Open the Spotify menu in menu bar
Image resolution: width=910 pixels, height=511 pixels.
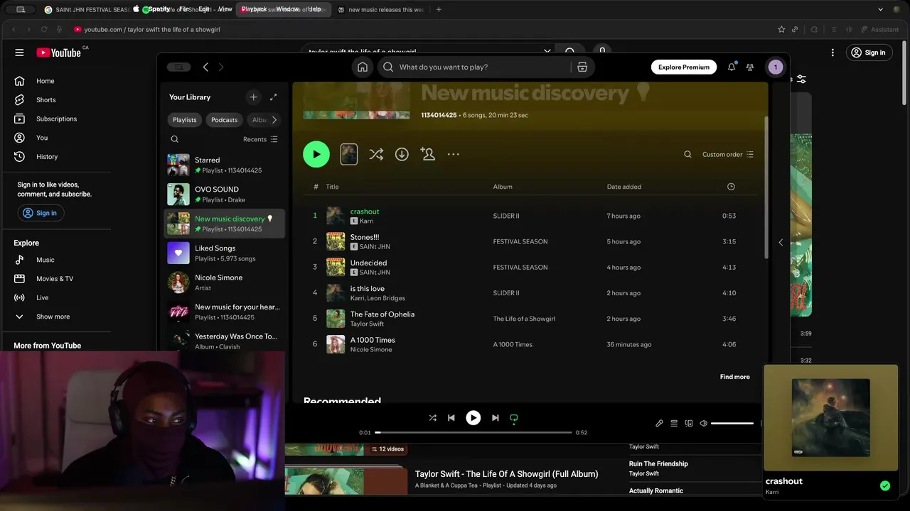[x=159, y=9]
